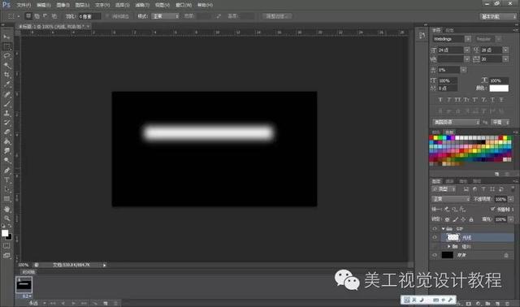
Task: Open the File menu
Action: click(x=24, y=5)
